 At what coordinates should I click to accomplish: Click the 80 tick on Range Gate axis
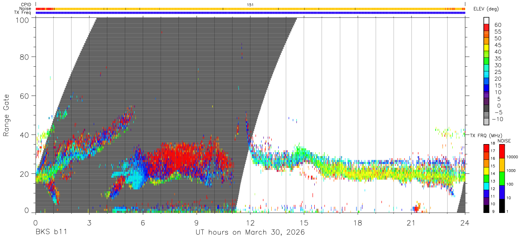(25, 57)
